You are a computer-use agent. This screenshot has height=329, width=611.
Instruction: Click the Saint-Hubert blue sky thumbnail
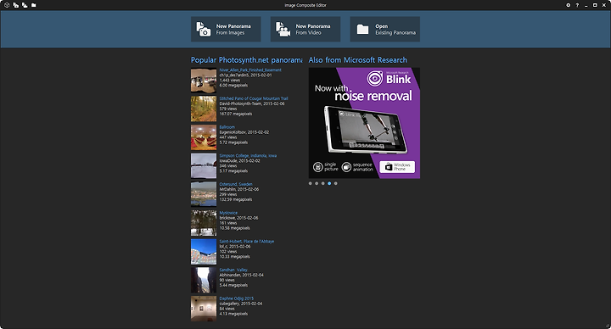click(204, 252)
